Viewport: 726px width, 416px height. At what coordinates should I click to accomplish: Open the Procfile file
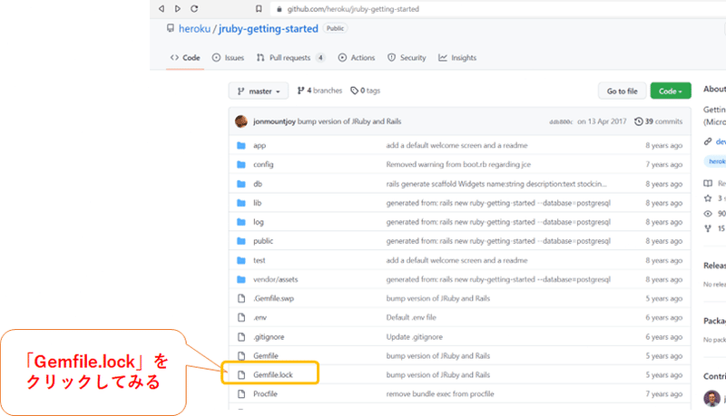pyautogui.click(x=265, y=394)
